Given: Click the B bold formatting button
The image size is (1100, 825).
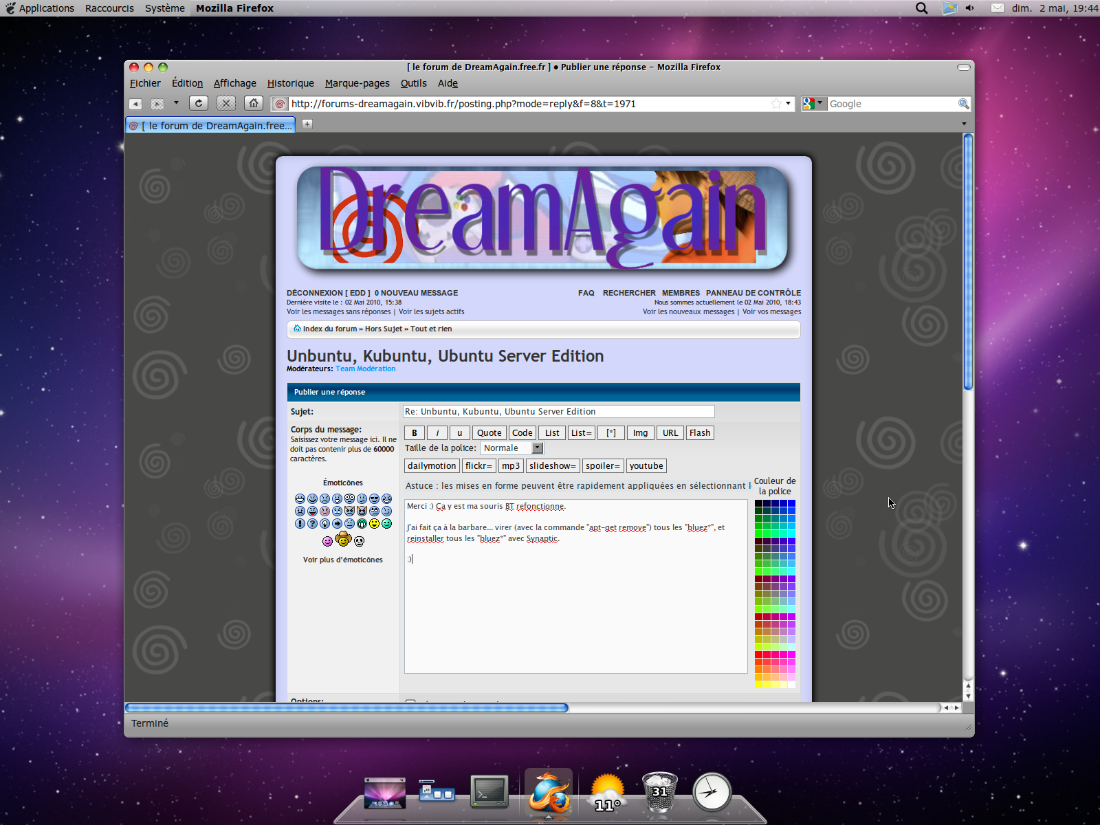Looking at the screenshot, I should coord(415,433).
